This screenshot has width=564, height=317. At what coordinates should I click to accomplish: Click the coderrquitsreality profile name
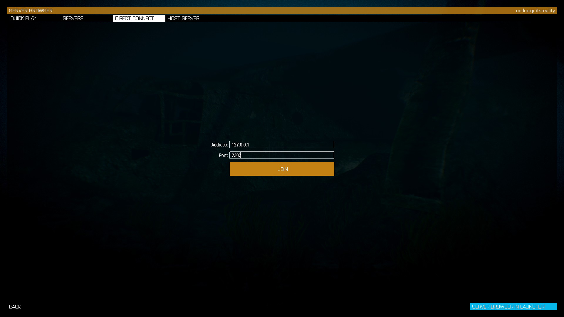click(536, 11)
